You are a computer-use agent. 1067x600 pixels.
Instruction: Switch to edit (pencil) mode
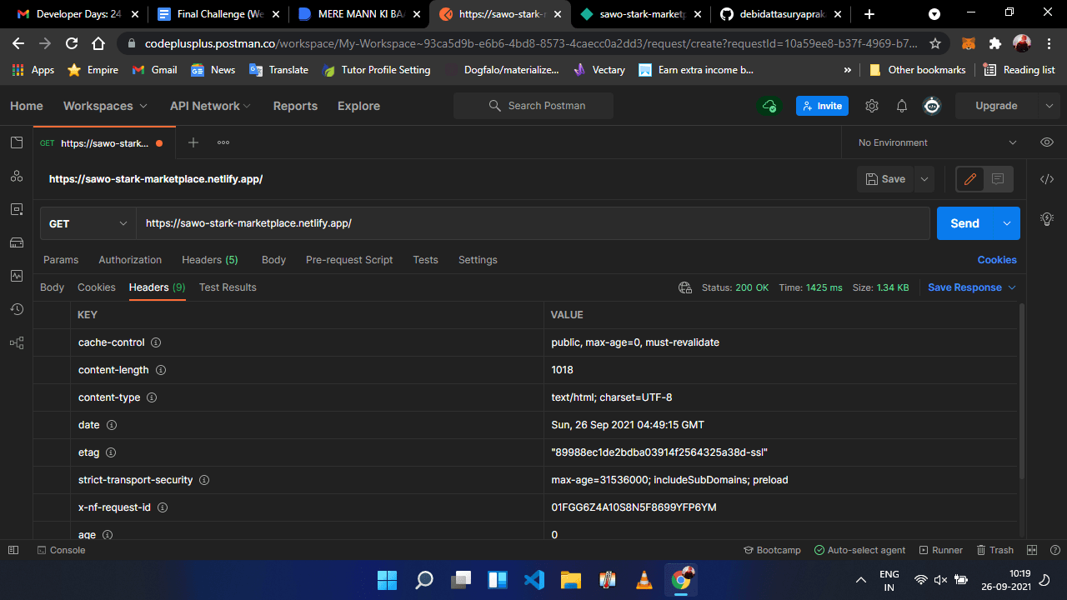970,179
